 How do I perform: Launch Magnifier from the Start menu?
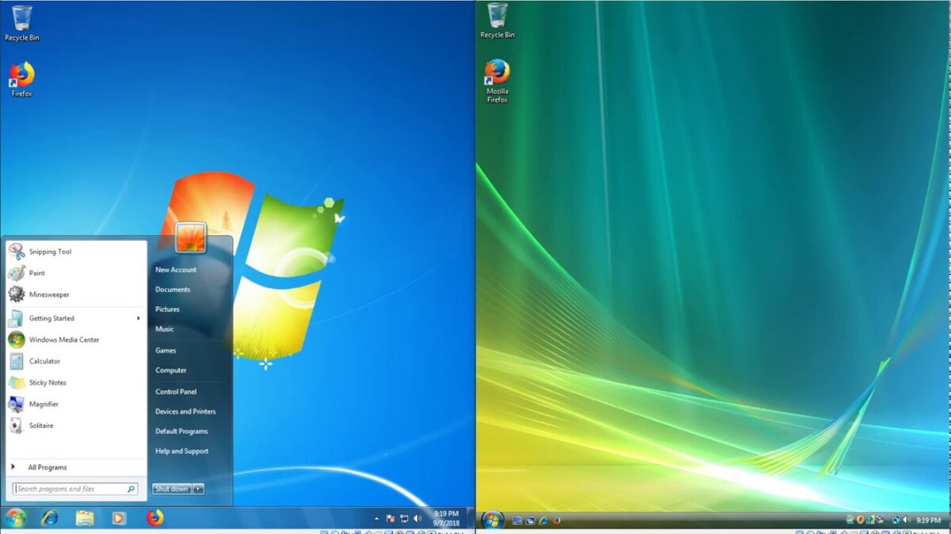click(75, 403)
